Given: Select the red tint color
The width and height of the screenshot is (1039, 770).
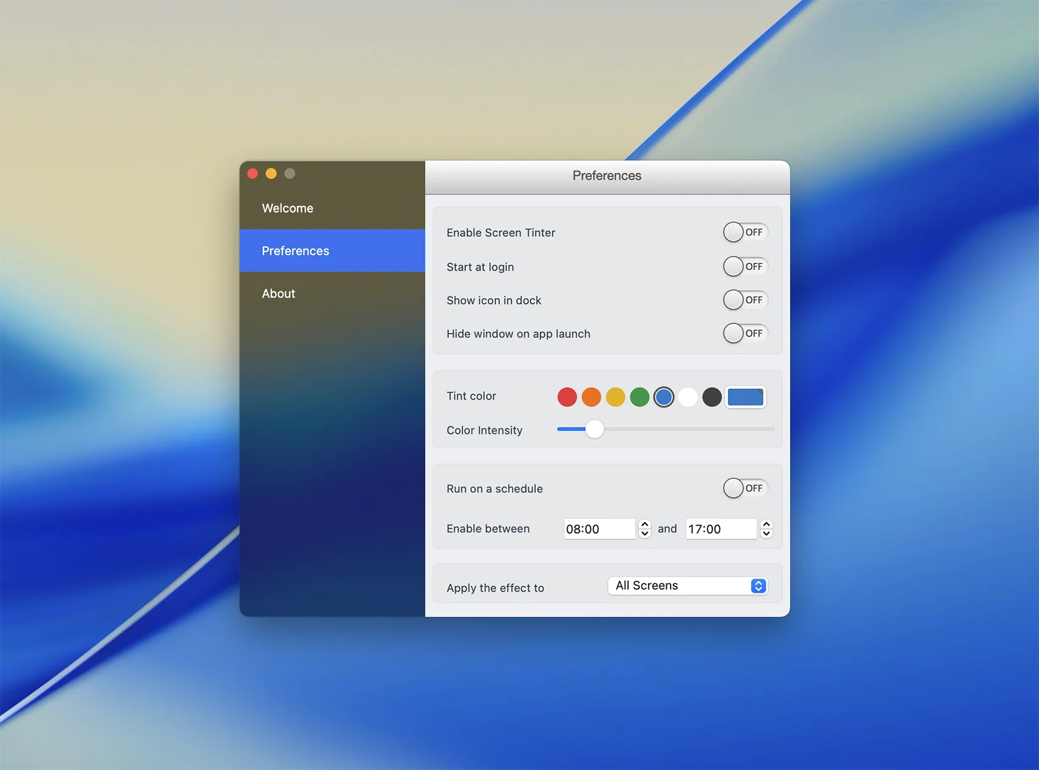Looking at the screenshot, I should tap(567, 397).
